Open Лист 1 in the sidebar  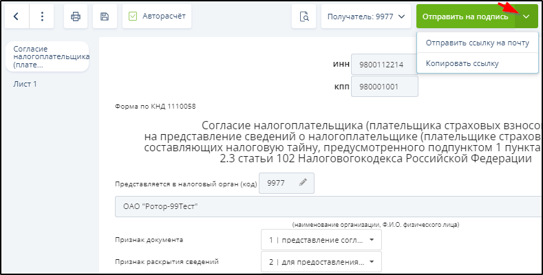25,84
